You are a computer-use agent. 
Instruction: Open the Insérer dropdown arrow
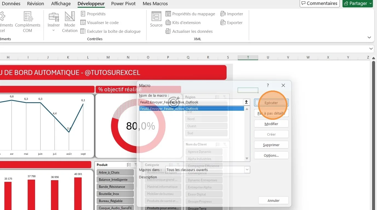54,30
